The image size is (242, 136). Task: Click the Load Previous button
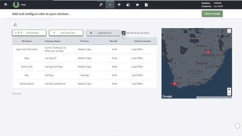tap(103, 33)
